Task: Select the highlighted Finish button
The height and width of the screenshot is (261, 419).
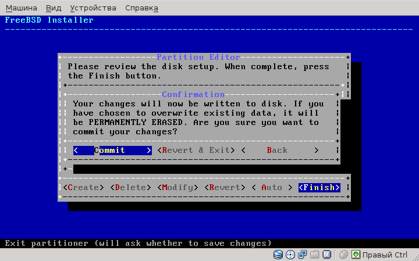Action: pos(319,187)
